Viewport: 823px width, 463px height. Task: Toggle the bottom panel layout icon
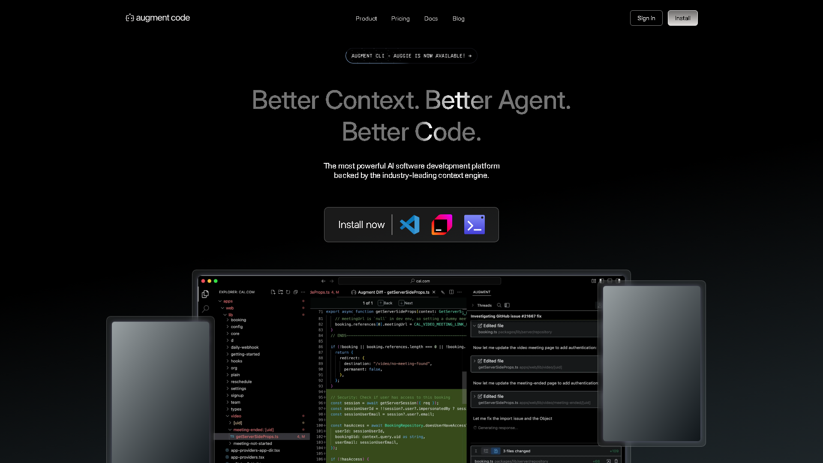(x=610, y=281)
